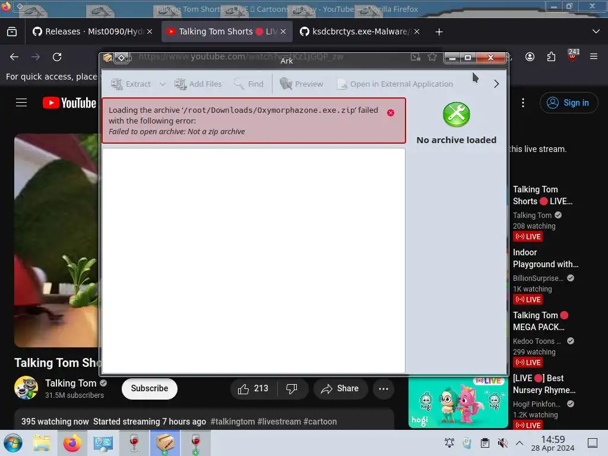This screenshot has width=608, height=456.
Task: Open the Firefox hamburger application menu
Action: [x=594, y=57]
